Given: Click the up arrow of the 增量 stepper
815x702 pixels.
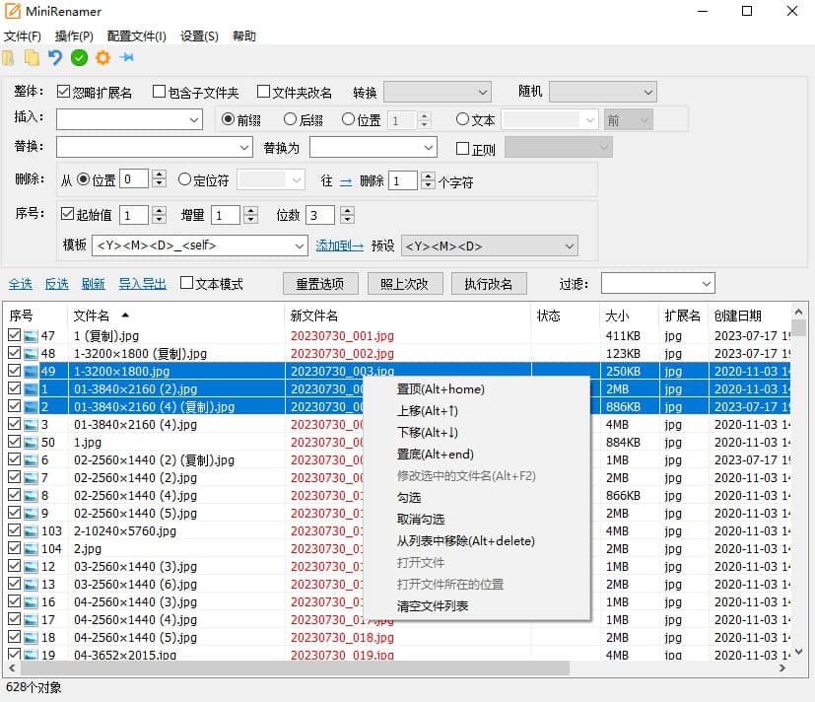Looking at the screenshot, I should pyautogui.click(x=252, y=209).
